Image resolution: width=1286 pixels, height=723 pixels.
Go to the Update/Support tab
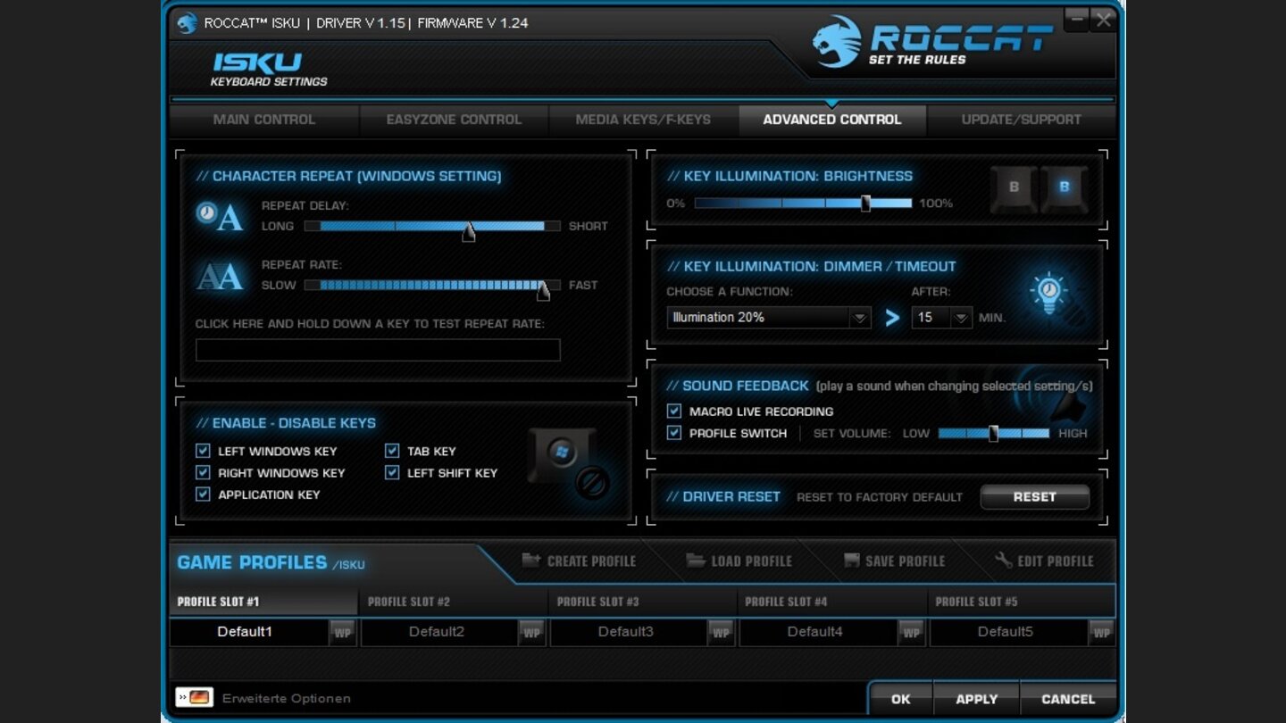pyautogui.click(x=1022, y=120)
